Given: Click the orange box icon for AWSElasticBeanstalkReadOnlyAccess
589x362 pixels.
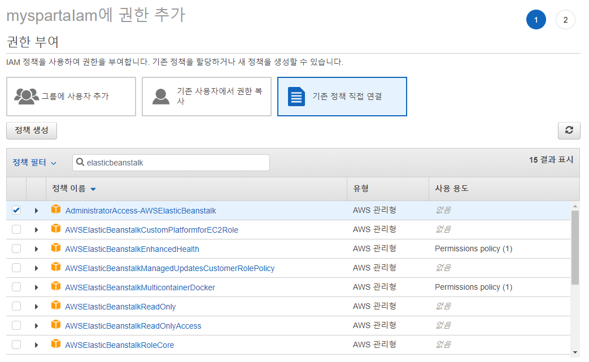Looking at the screenshot, I should point(56,325).
